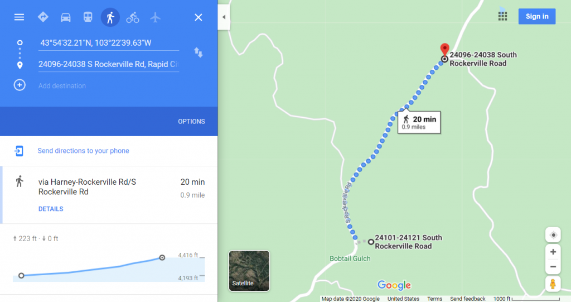Open the Google apps grid
This screenshot has width=571, height=302.
pyautogui.click(x=502, y=16)
